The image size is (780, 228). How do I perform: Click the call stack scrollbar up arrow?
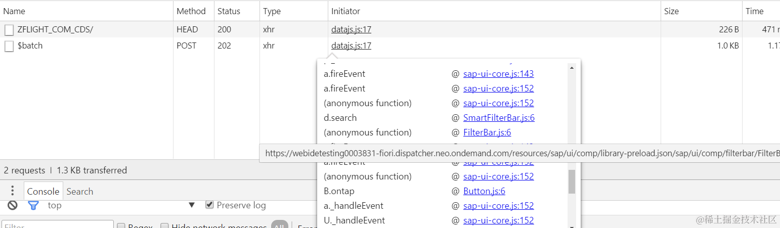click(x=572, y=67)
